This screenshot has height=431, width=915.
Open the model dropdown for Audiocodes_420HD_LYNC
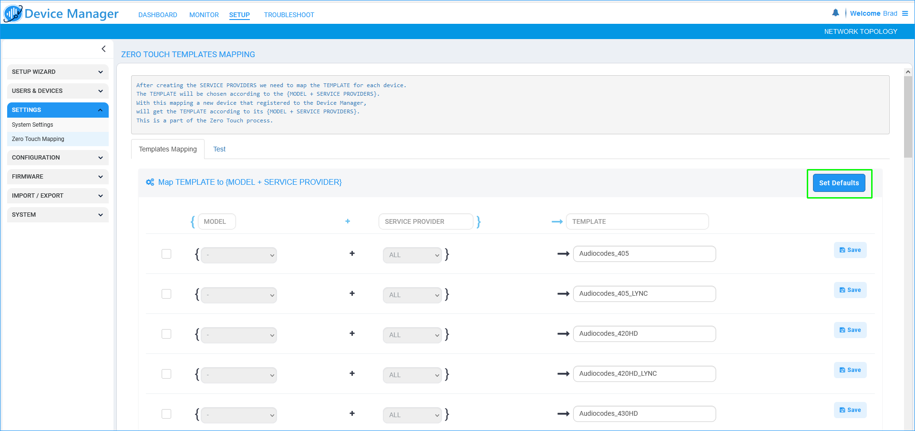click(x=239, y=375)
